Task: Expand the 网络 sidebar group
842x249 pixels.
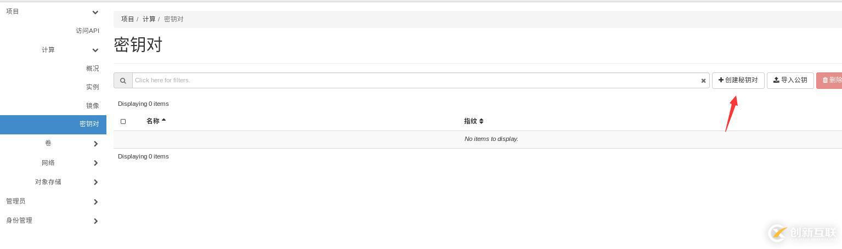Action: point(95,163)
